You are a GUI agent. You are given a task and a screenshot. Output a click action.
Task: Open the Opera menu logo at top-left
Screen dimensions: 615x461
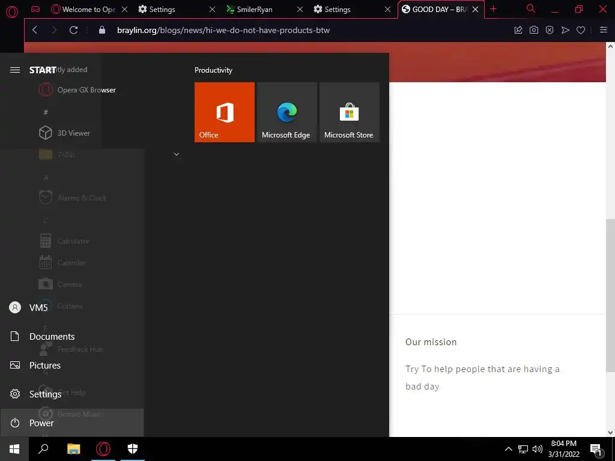pos(12,12)
